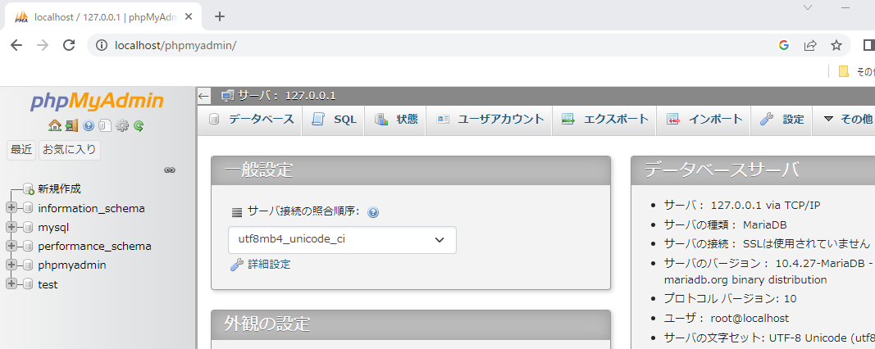This screenshot has width=875, height=349.
Task: Open phpMyAdmin documentation question-mark icon
Action: [89, 125]
